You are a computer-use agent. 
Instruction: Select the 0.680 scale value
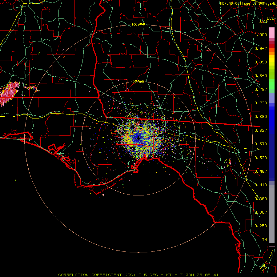[x=261, y=117]
